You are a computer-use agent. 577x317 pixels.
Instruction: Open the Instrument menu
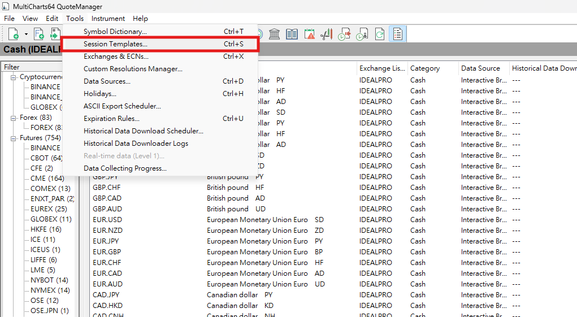(108, 19)
